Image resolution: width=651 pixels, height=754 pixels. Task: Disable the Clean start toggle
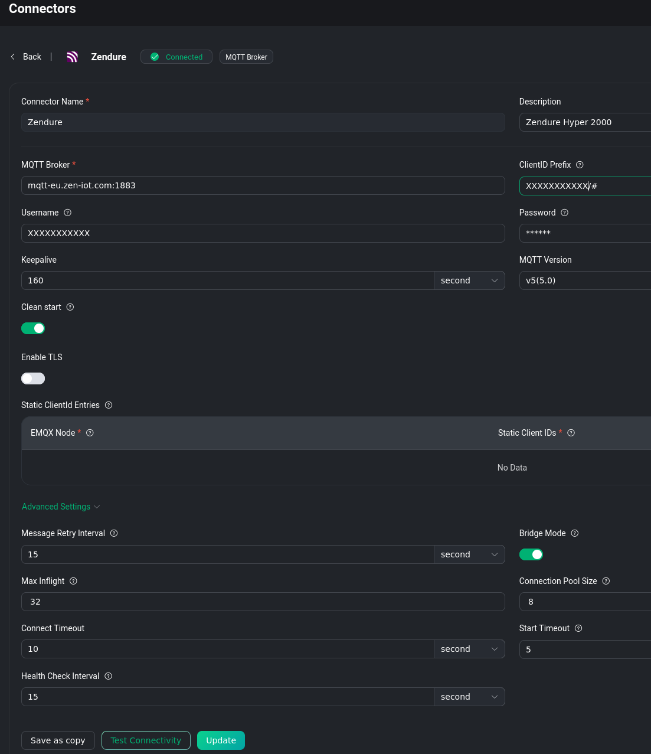tap(33, 328)
